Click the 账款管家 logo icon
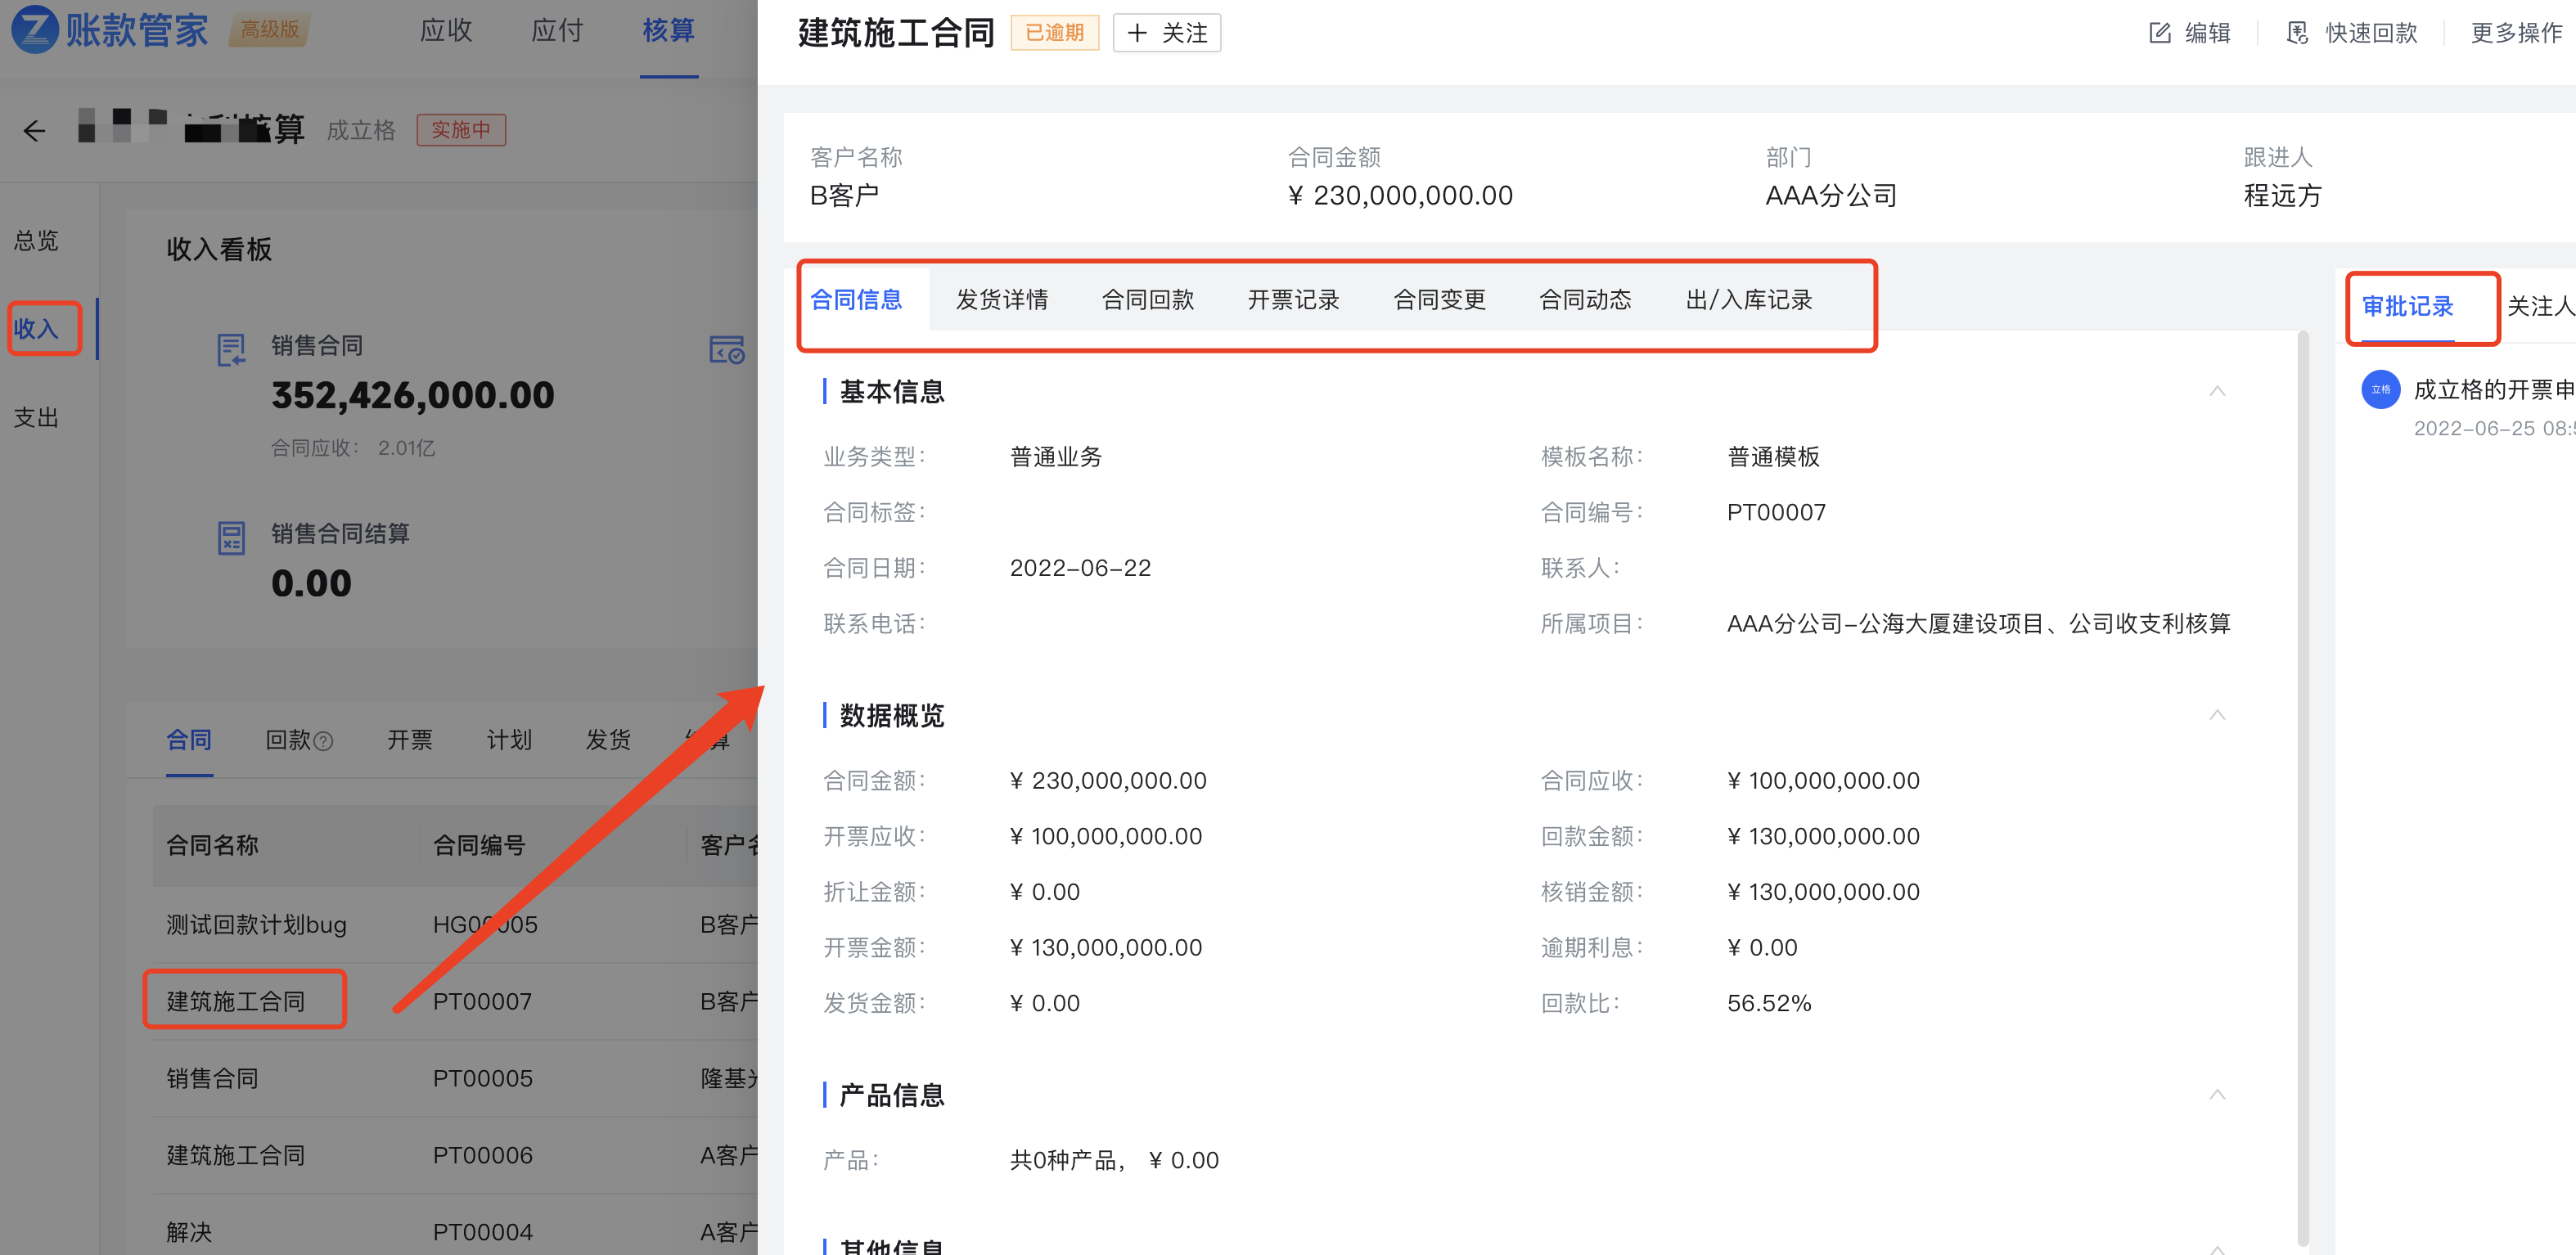Viewport: 2576px width, 1255px height. click(34, 29)
